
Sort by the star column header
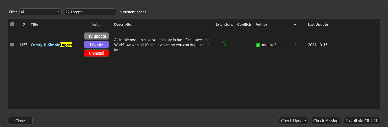(x=295, y=24)
